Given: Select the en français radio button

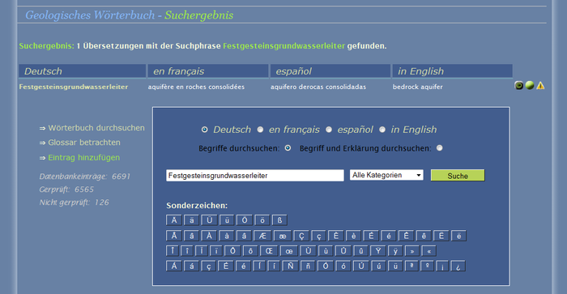Looking at the screenshot, I should coord(260,130).
